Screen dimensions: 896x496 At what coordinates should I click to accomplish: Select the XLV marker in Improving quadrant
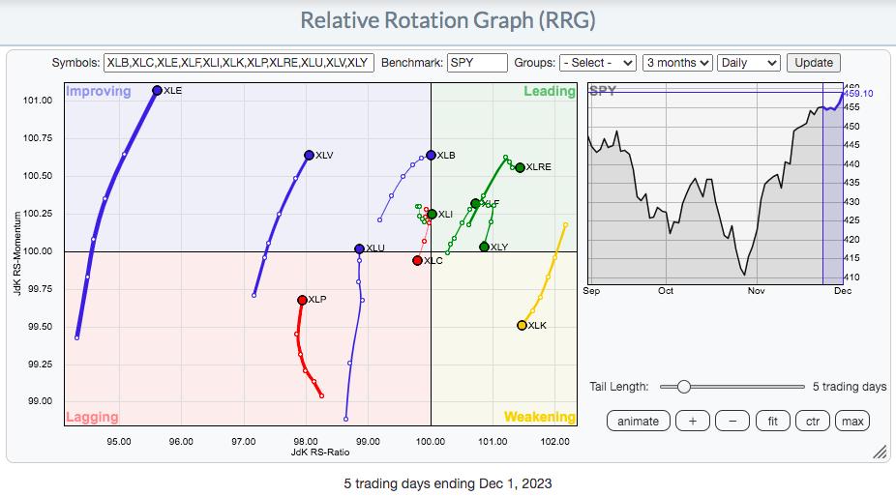pos(309,155)
